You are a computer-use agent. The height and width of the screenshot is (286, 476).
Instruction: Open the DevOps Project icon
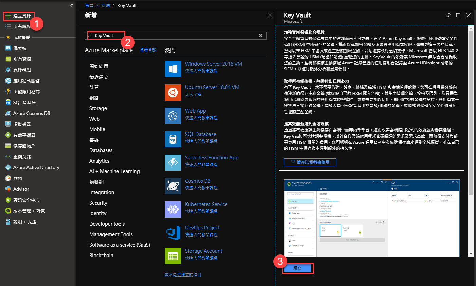[173, 233]
